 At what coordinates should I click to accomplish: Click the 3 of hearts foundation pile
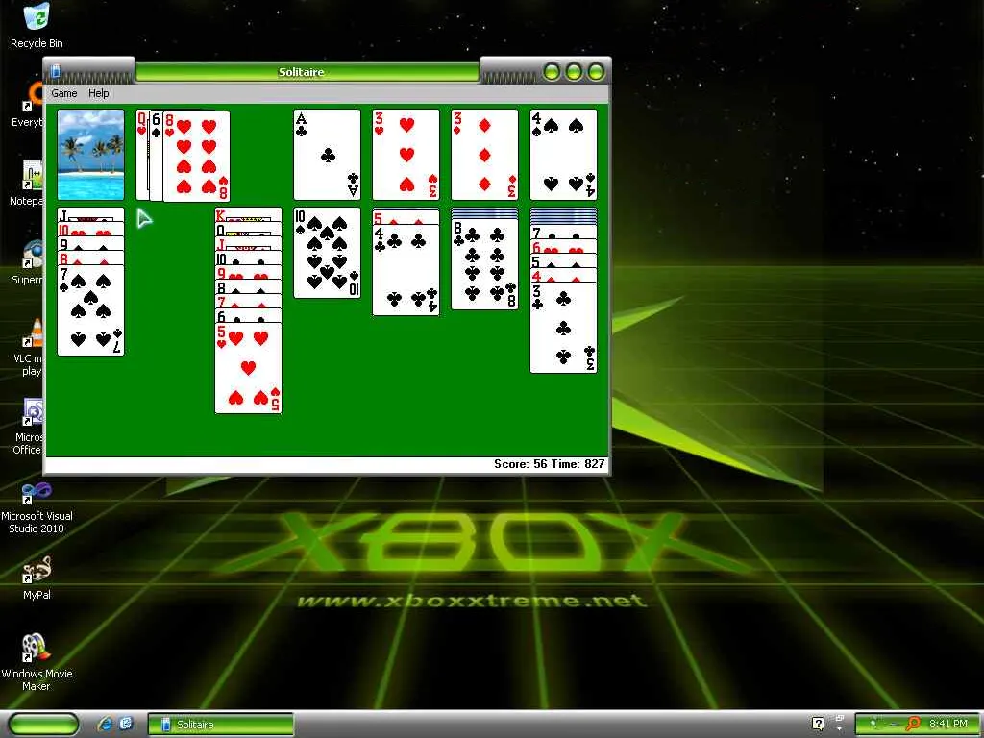pos(406,155)
